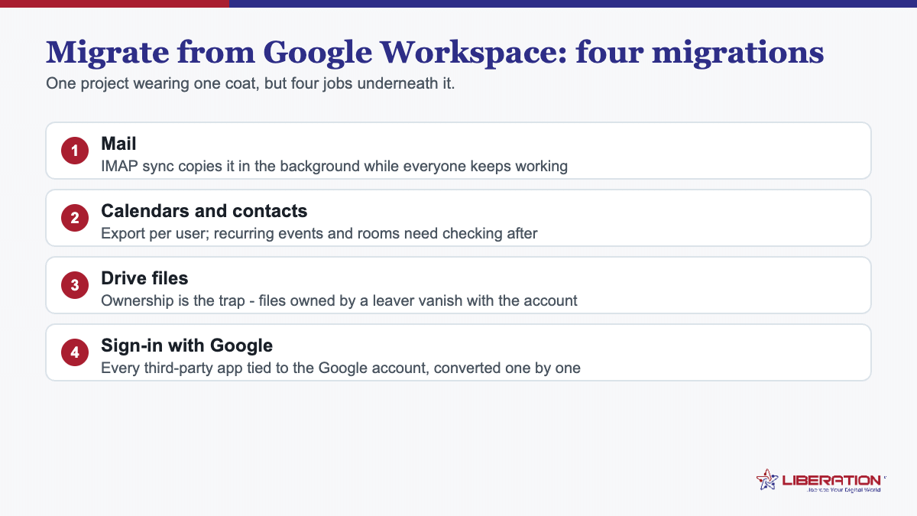Click the number 3 badge beside Drive files

[75, 285]
